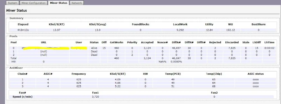Open the Network tab
281x104 pixels.
pyautogui.click(x=76, y=3)
